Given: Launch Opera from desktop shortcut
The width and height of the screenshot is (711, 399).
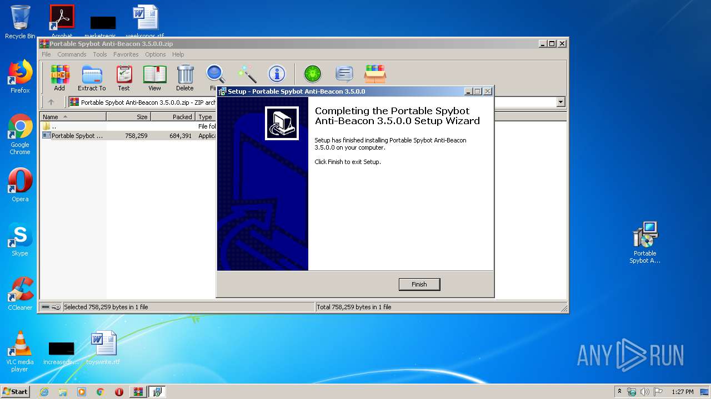Looking at the screenshot, I should [x=20, y=185].
